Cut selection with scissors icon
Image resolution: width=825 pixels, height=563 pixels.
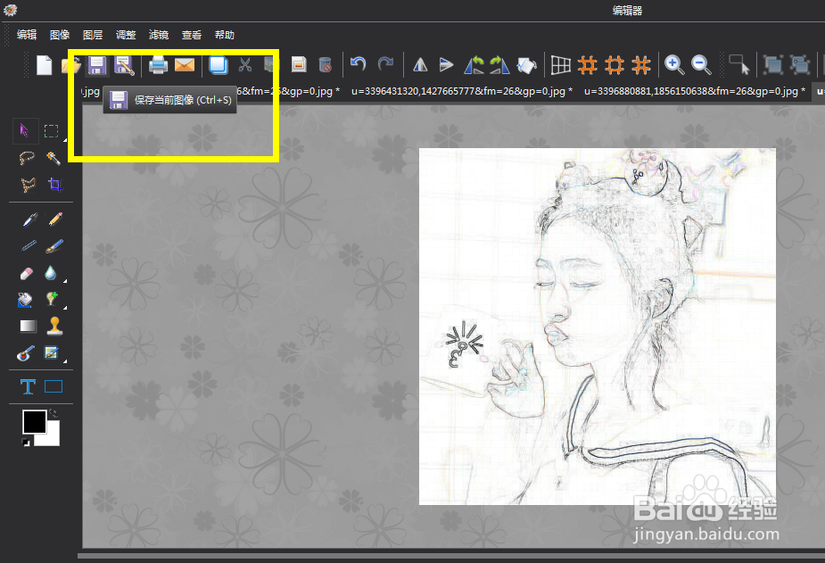click(x=244, y=65)
